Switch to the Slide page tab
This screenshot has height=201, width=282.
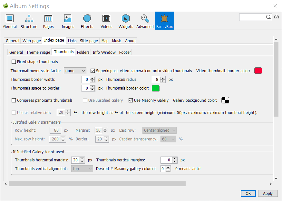(x=89, y=41)
